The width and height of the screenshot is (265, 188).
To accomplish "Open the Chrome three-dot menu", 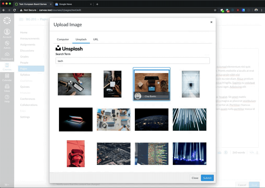I will click(262, 10).
